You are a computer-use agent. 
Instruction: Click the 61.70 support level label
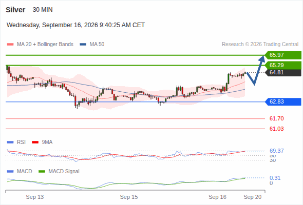276,118
